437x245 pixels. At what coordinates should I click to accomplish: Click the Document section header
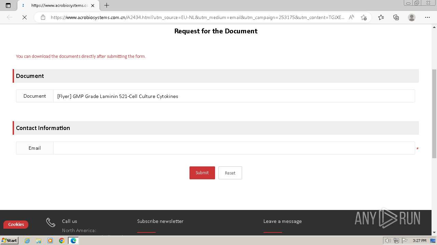click(216, 76)
